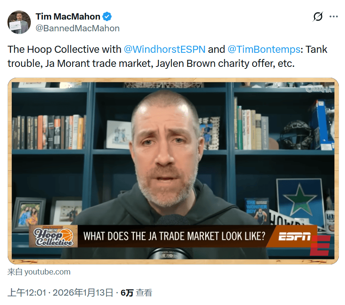This screenshot has height=305, width=345.
Task: Open the @BannedMacMahon handle link
Action: pos(78,28)
